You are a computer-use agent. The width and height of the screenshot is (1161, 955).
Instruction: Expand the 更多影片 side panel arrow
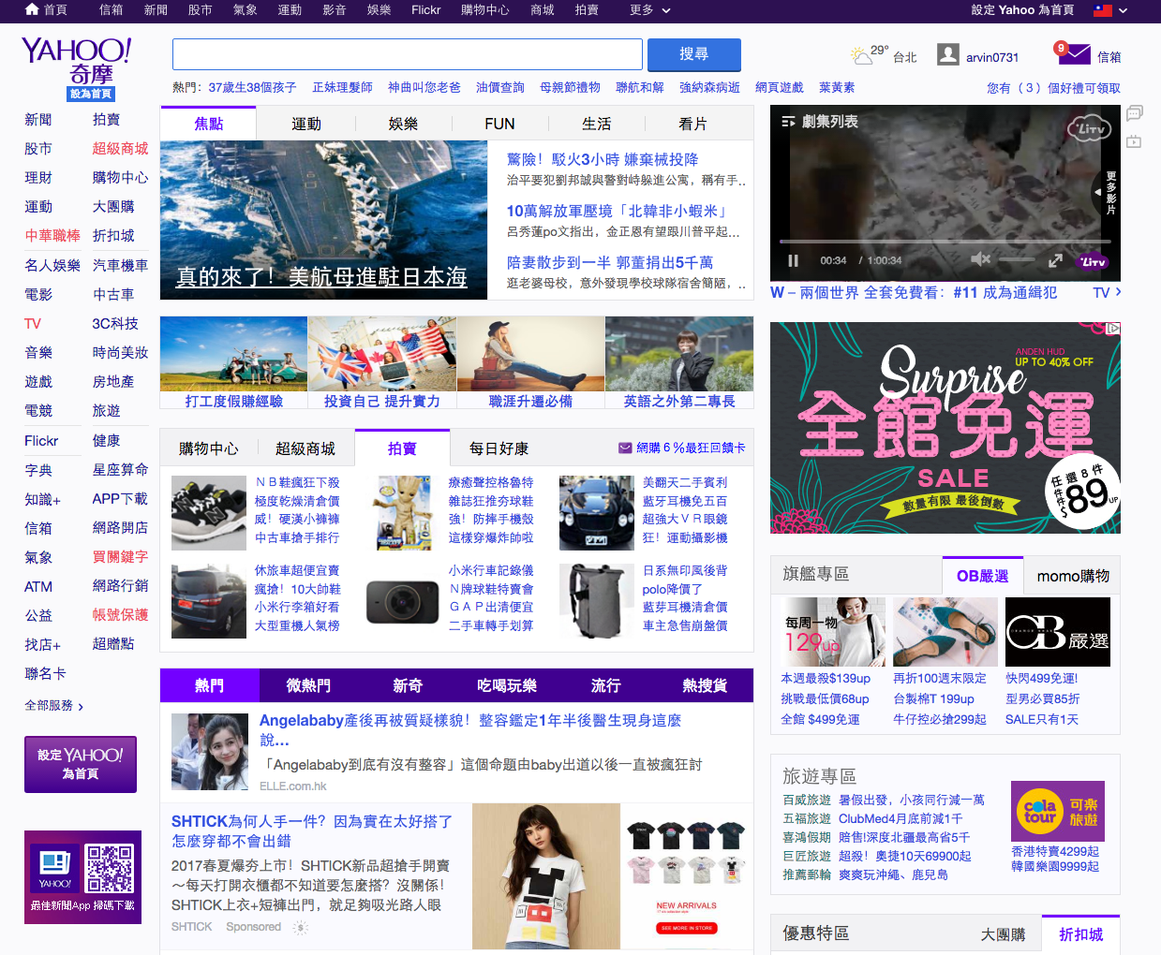[1097, 192]
